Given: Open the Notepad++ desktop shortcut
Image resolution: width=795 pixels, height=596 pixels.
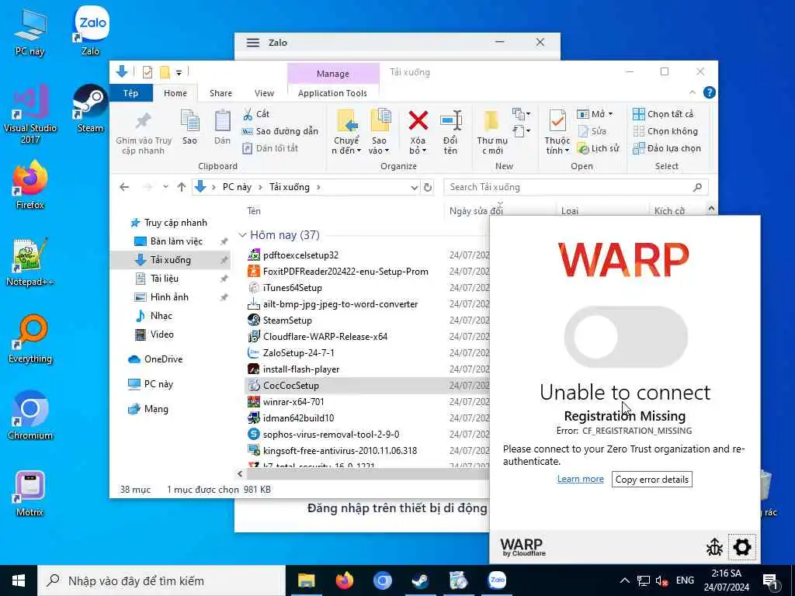Looking at the screenshot, I should 30,262.
